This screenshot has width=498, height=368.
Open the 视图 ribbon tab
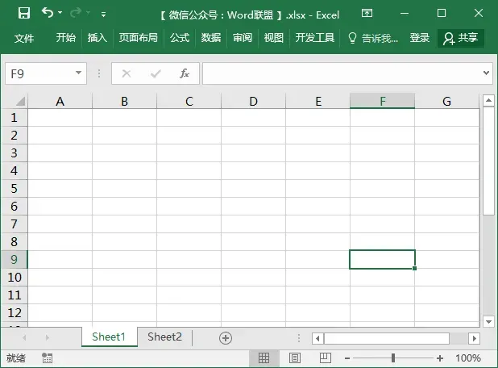point(273,38)
